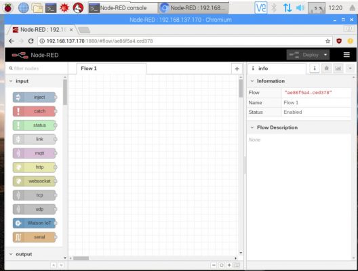The width and height of the screenshot is (358, 271).
Task: Select the status node in palette
Action: [x=35, y=125]
